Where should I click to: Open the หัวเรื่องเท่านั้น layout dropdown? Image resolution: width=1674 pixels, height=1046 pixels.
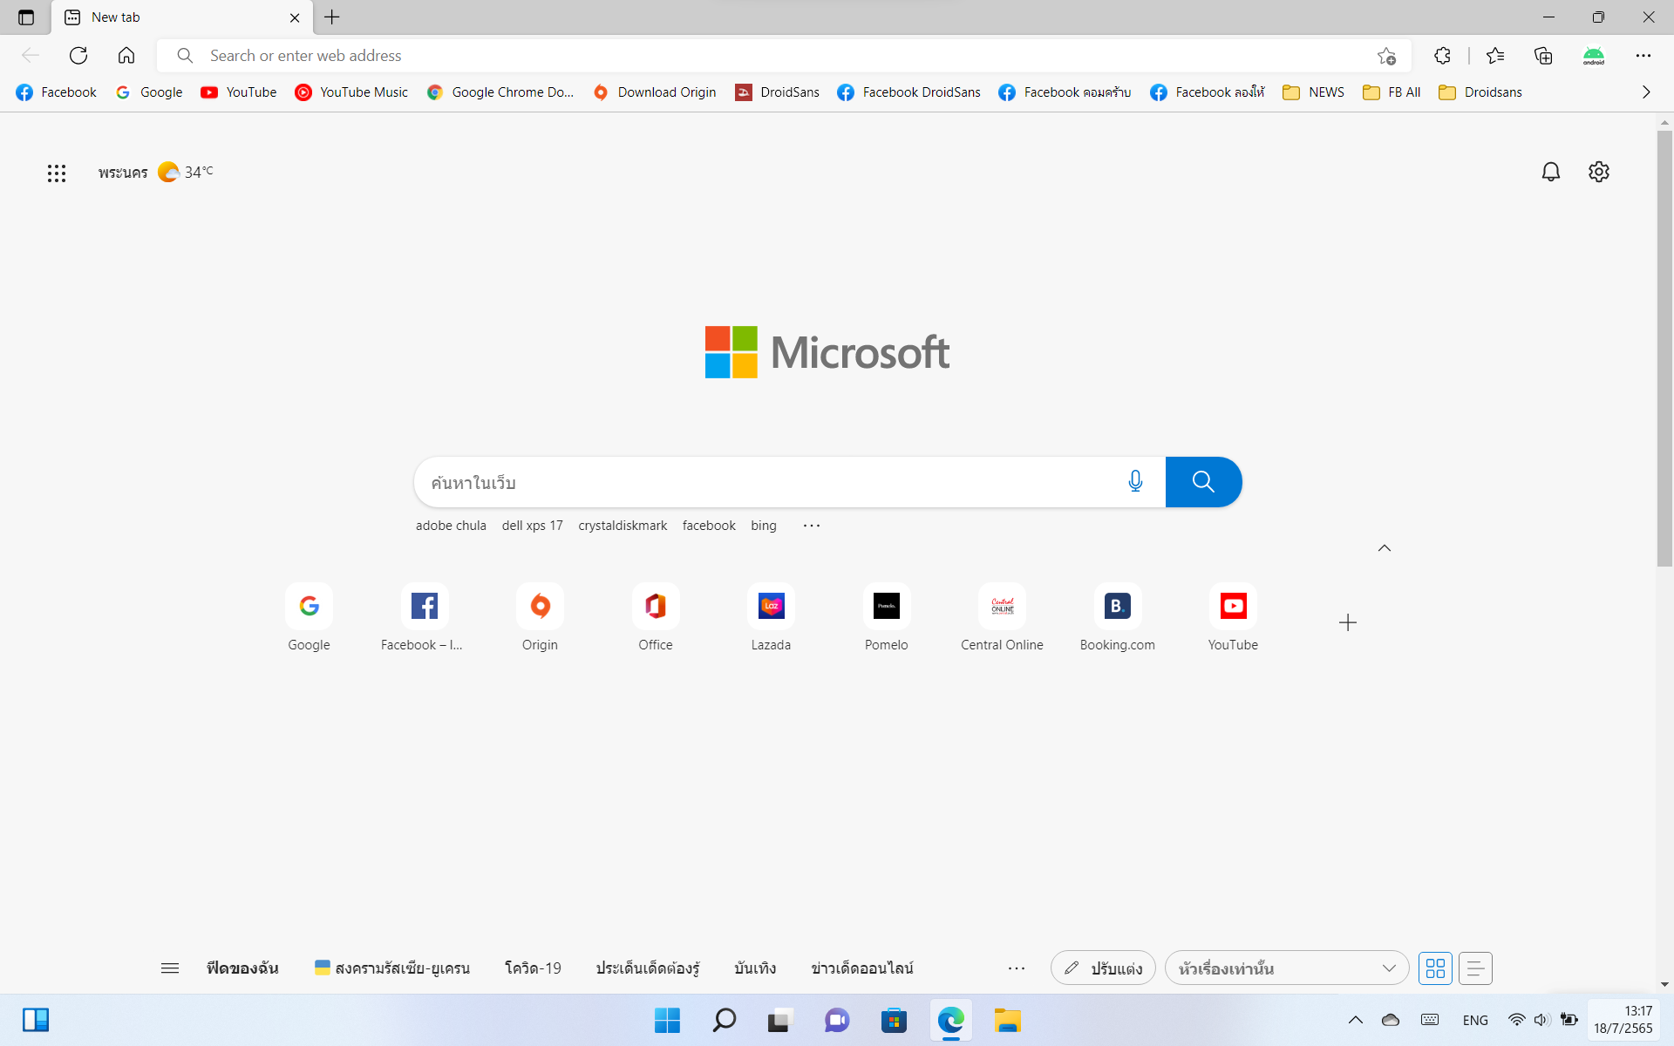1286,968
